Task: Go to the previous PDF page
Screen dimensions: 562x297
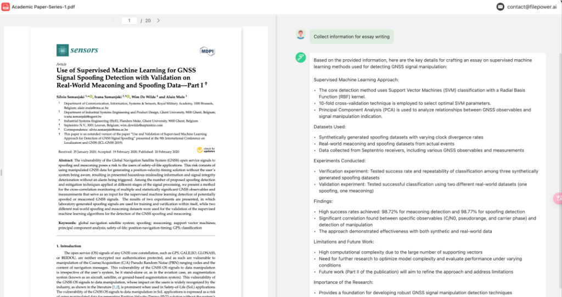Action: 113,21
